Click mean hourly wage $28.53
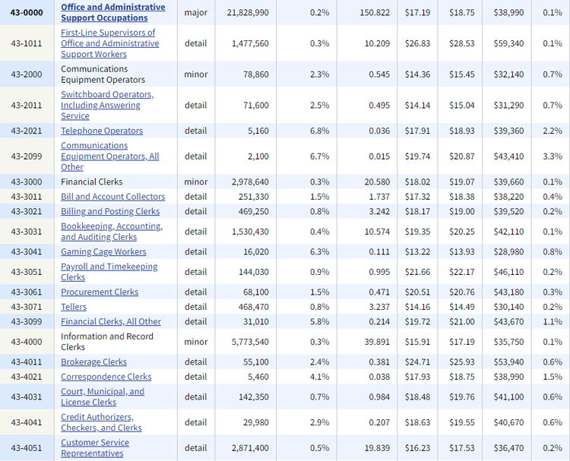This screenshot has height=461, width=570. 461,43
